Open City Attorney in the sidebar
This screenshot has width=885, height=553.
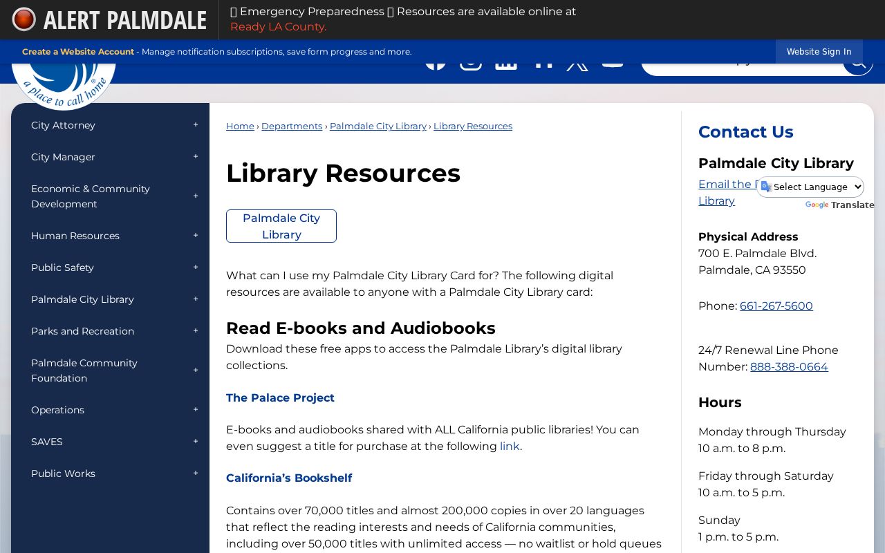[63, 125]
